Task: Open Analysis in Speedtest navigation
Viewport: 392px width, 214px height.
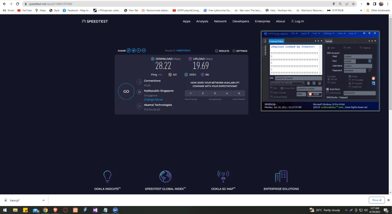Action: pos(202,21)
